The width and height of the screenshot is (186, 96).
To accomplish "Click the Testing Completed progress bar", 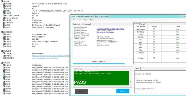I will [x=99, y=64].
